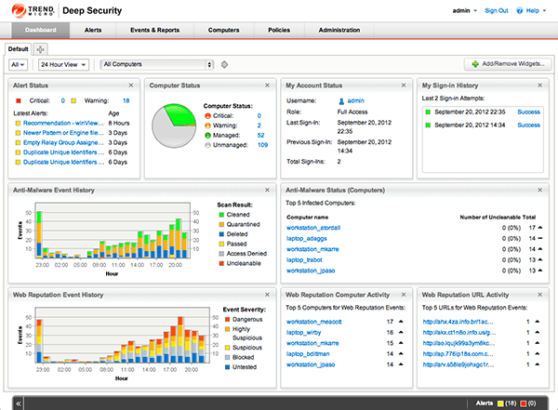The height and width of the screenshot is (410, 558).
Task: Select the Default dashboard tab
Action: 19,48
